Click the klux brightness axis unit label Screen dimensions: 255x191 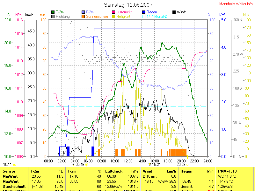click(x=246, y=15)
